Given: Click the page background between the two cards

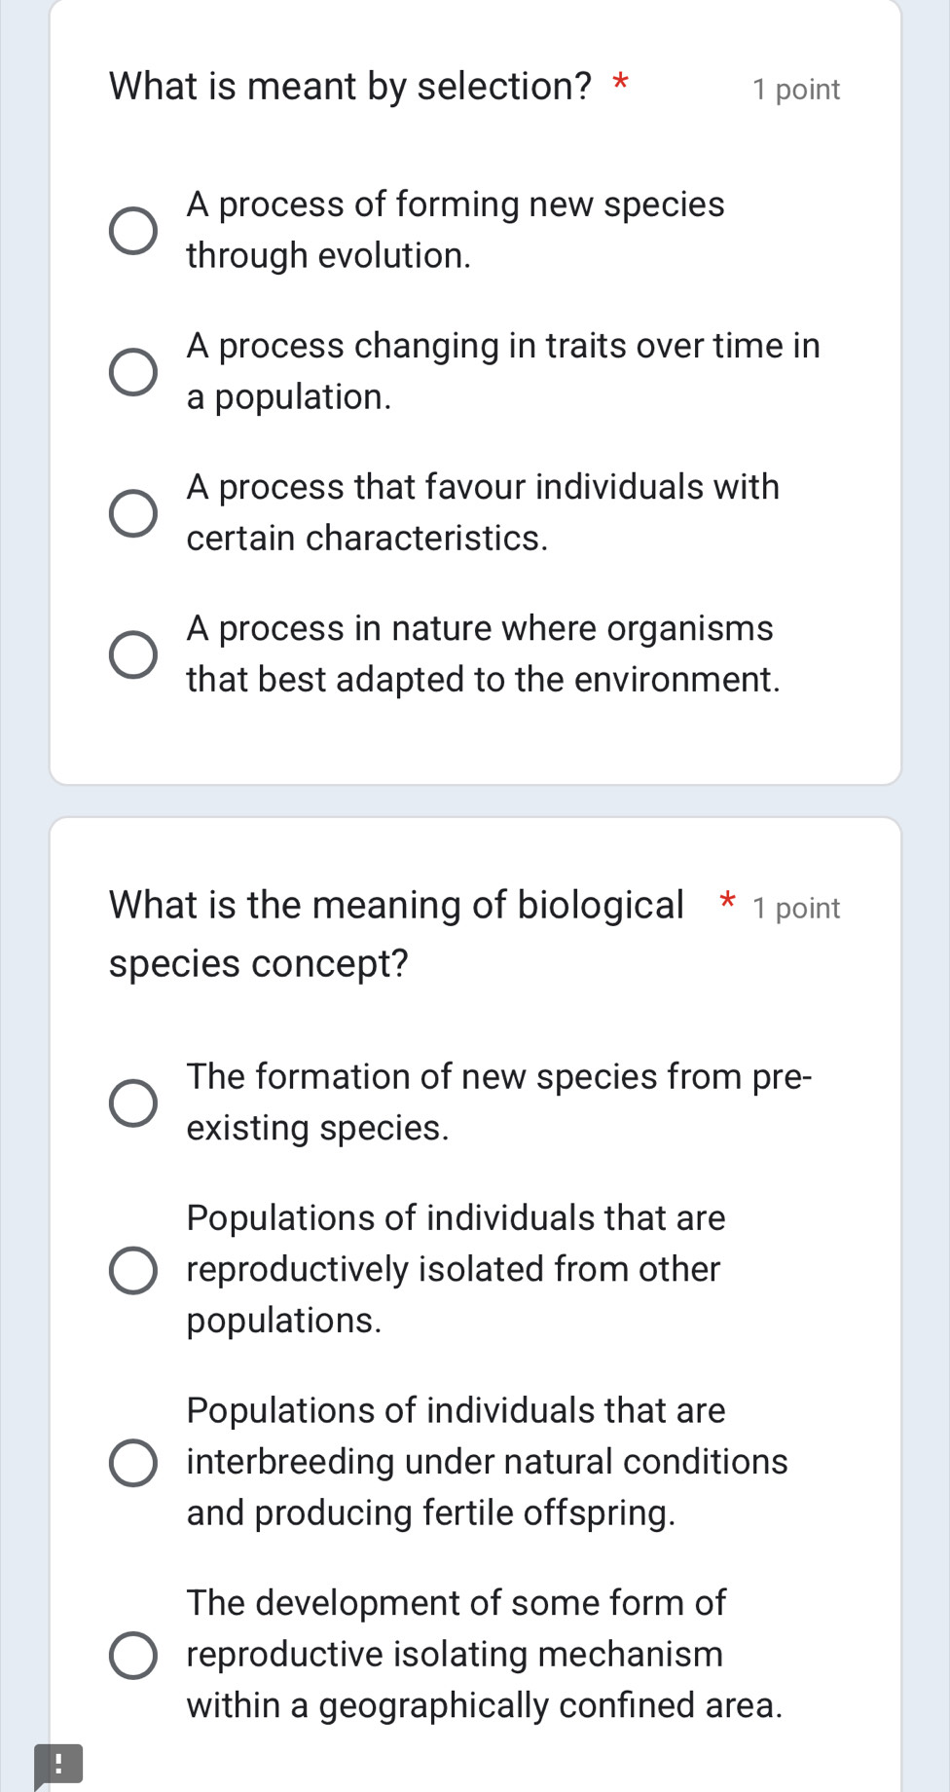Looking at the screenshot, I should [477, 799].
